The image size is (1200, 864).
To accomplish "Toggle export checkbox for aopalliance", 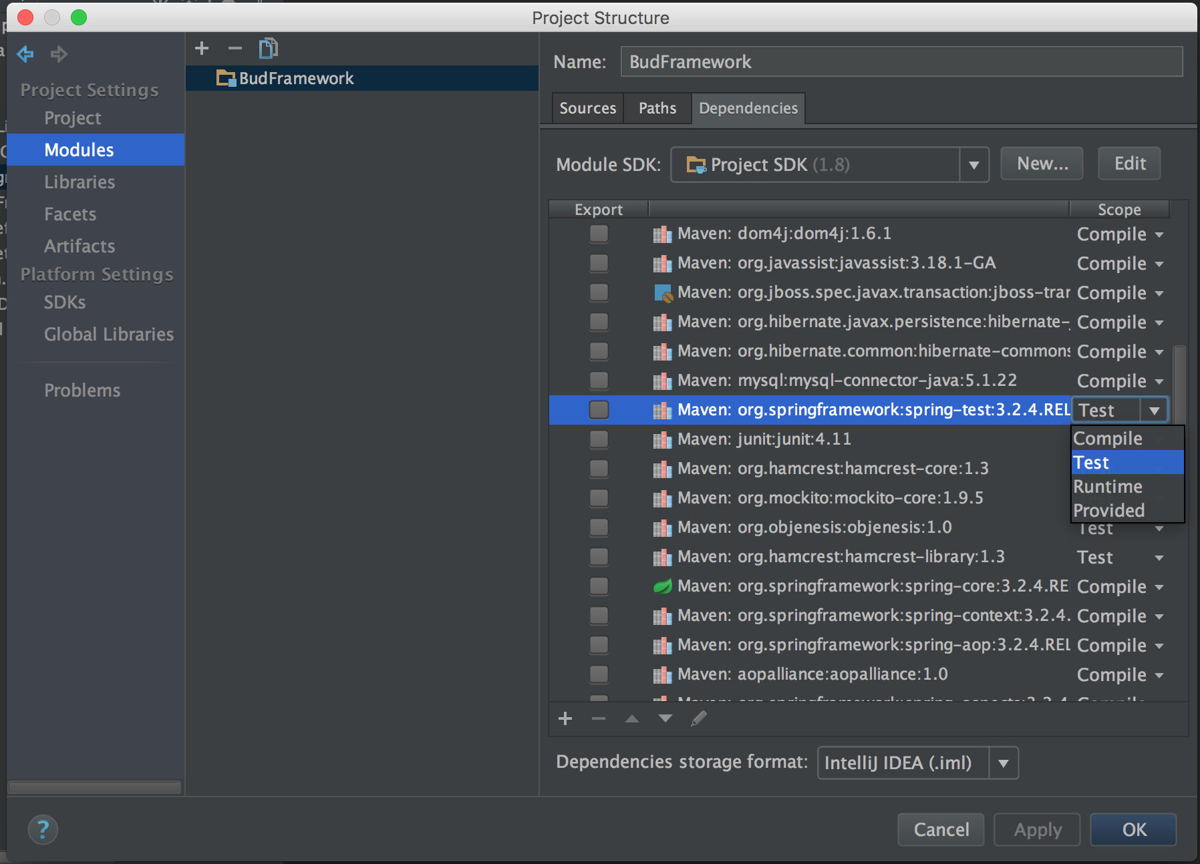I will 599,674.
